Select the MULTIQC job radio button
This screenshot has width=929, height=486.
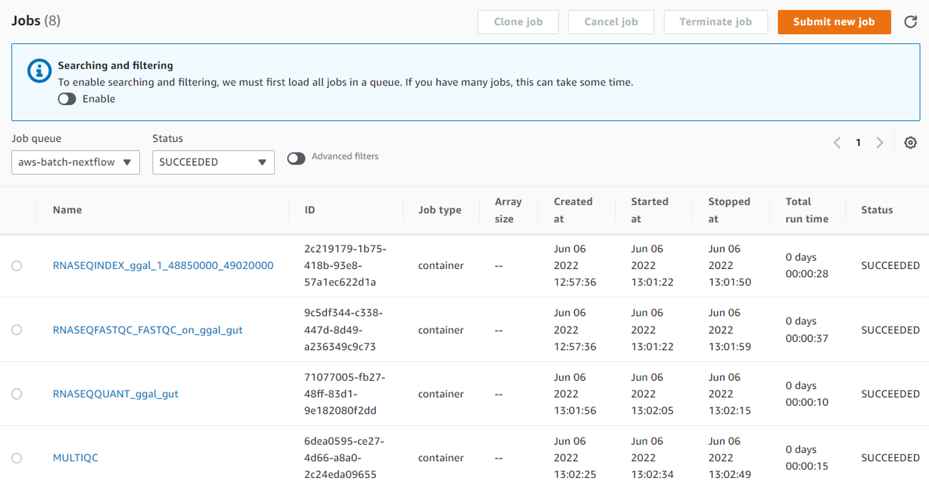(x=17, y=458)
